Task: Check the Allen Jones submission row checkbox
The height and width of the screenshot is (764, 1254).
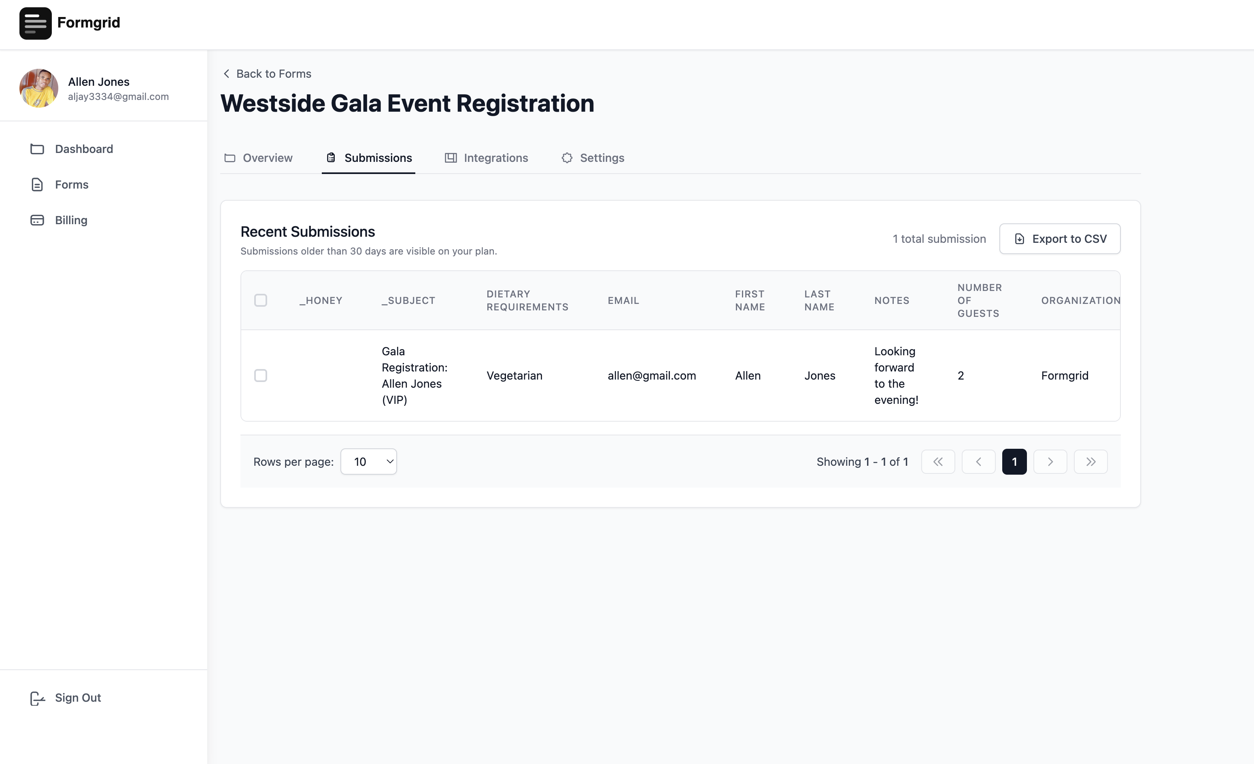Action: [261, 376]
